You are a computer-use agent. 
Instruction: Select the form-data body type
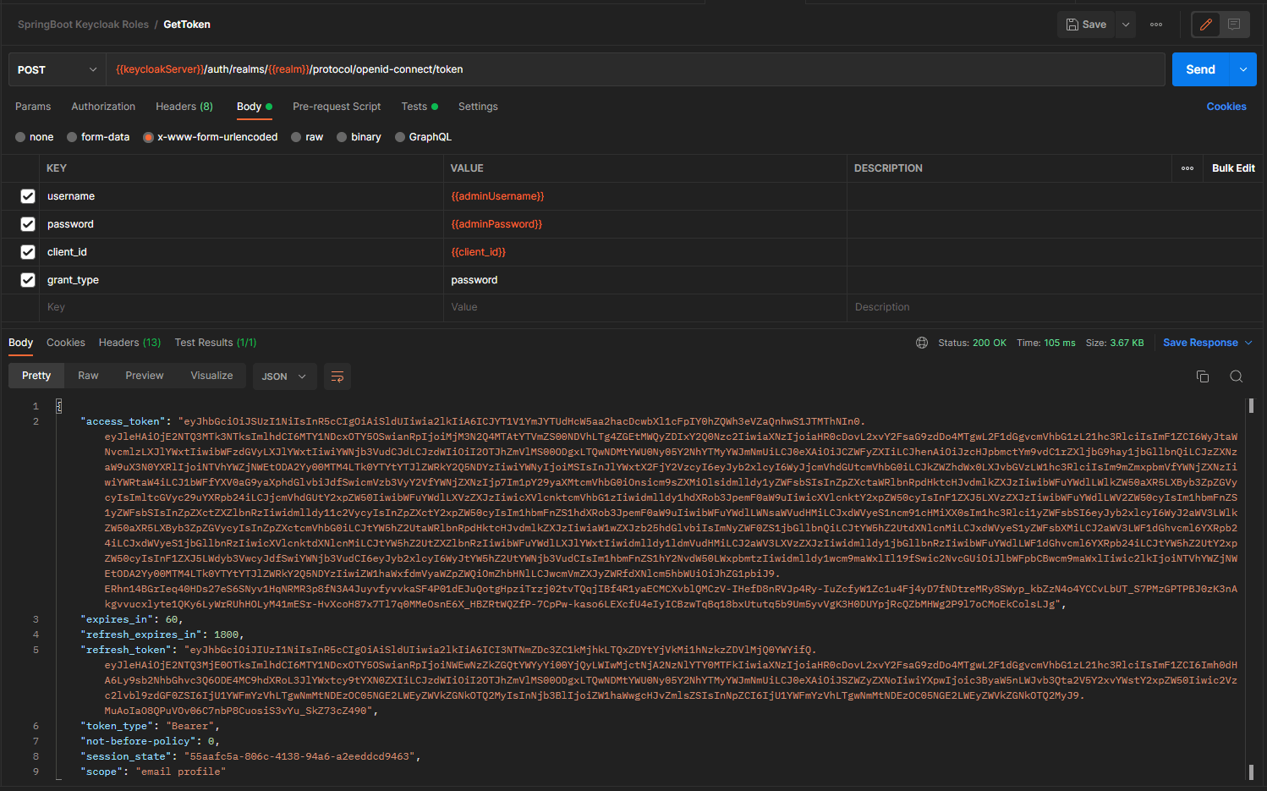pos(98,137)
